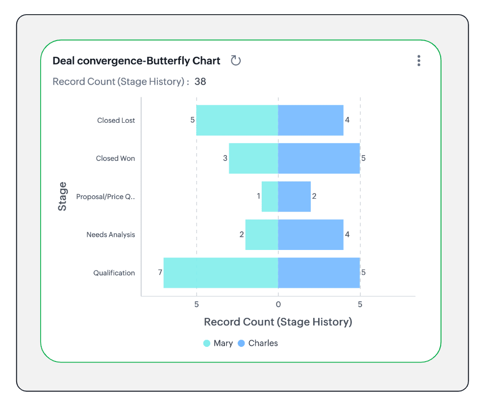This screenshot has width=497, height=406.
Task: Click Mary's Closed Won bar
Action: coord(253,158)
